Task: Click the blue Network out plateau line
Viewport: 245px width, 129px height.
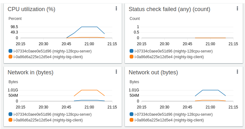Action: [x=210, y=90]
